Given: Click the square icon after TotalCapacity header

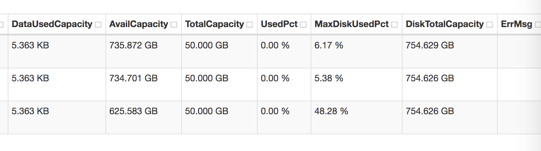Looking at the screenshot, I should pos(249,25).
